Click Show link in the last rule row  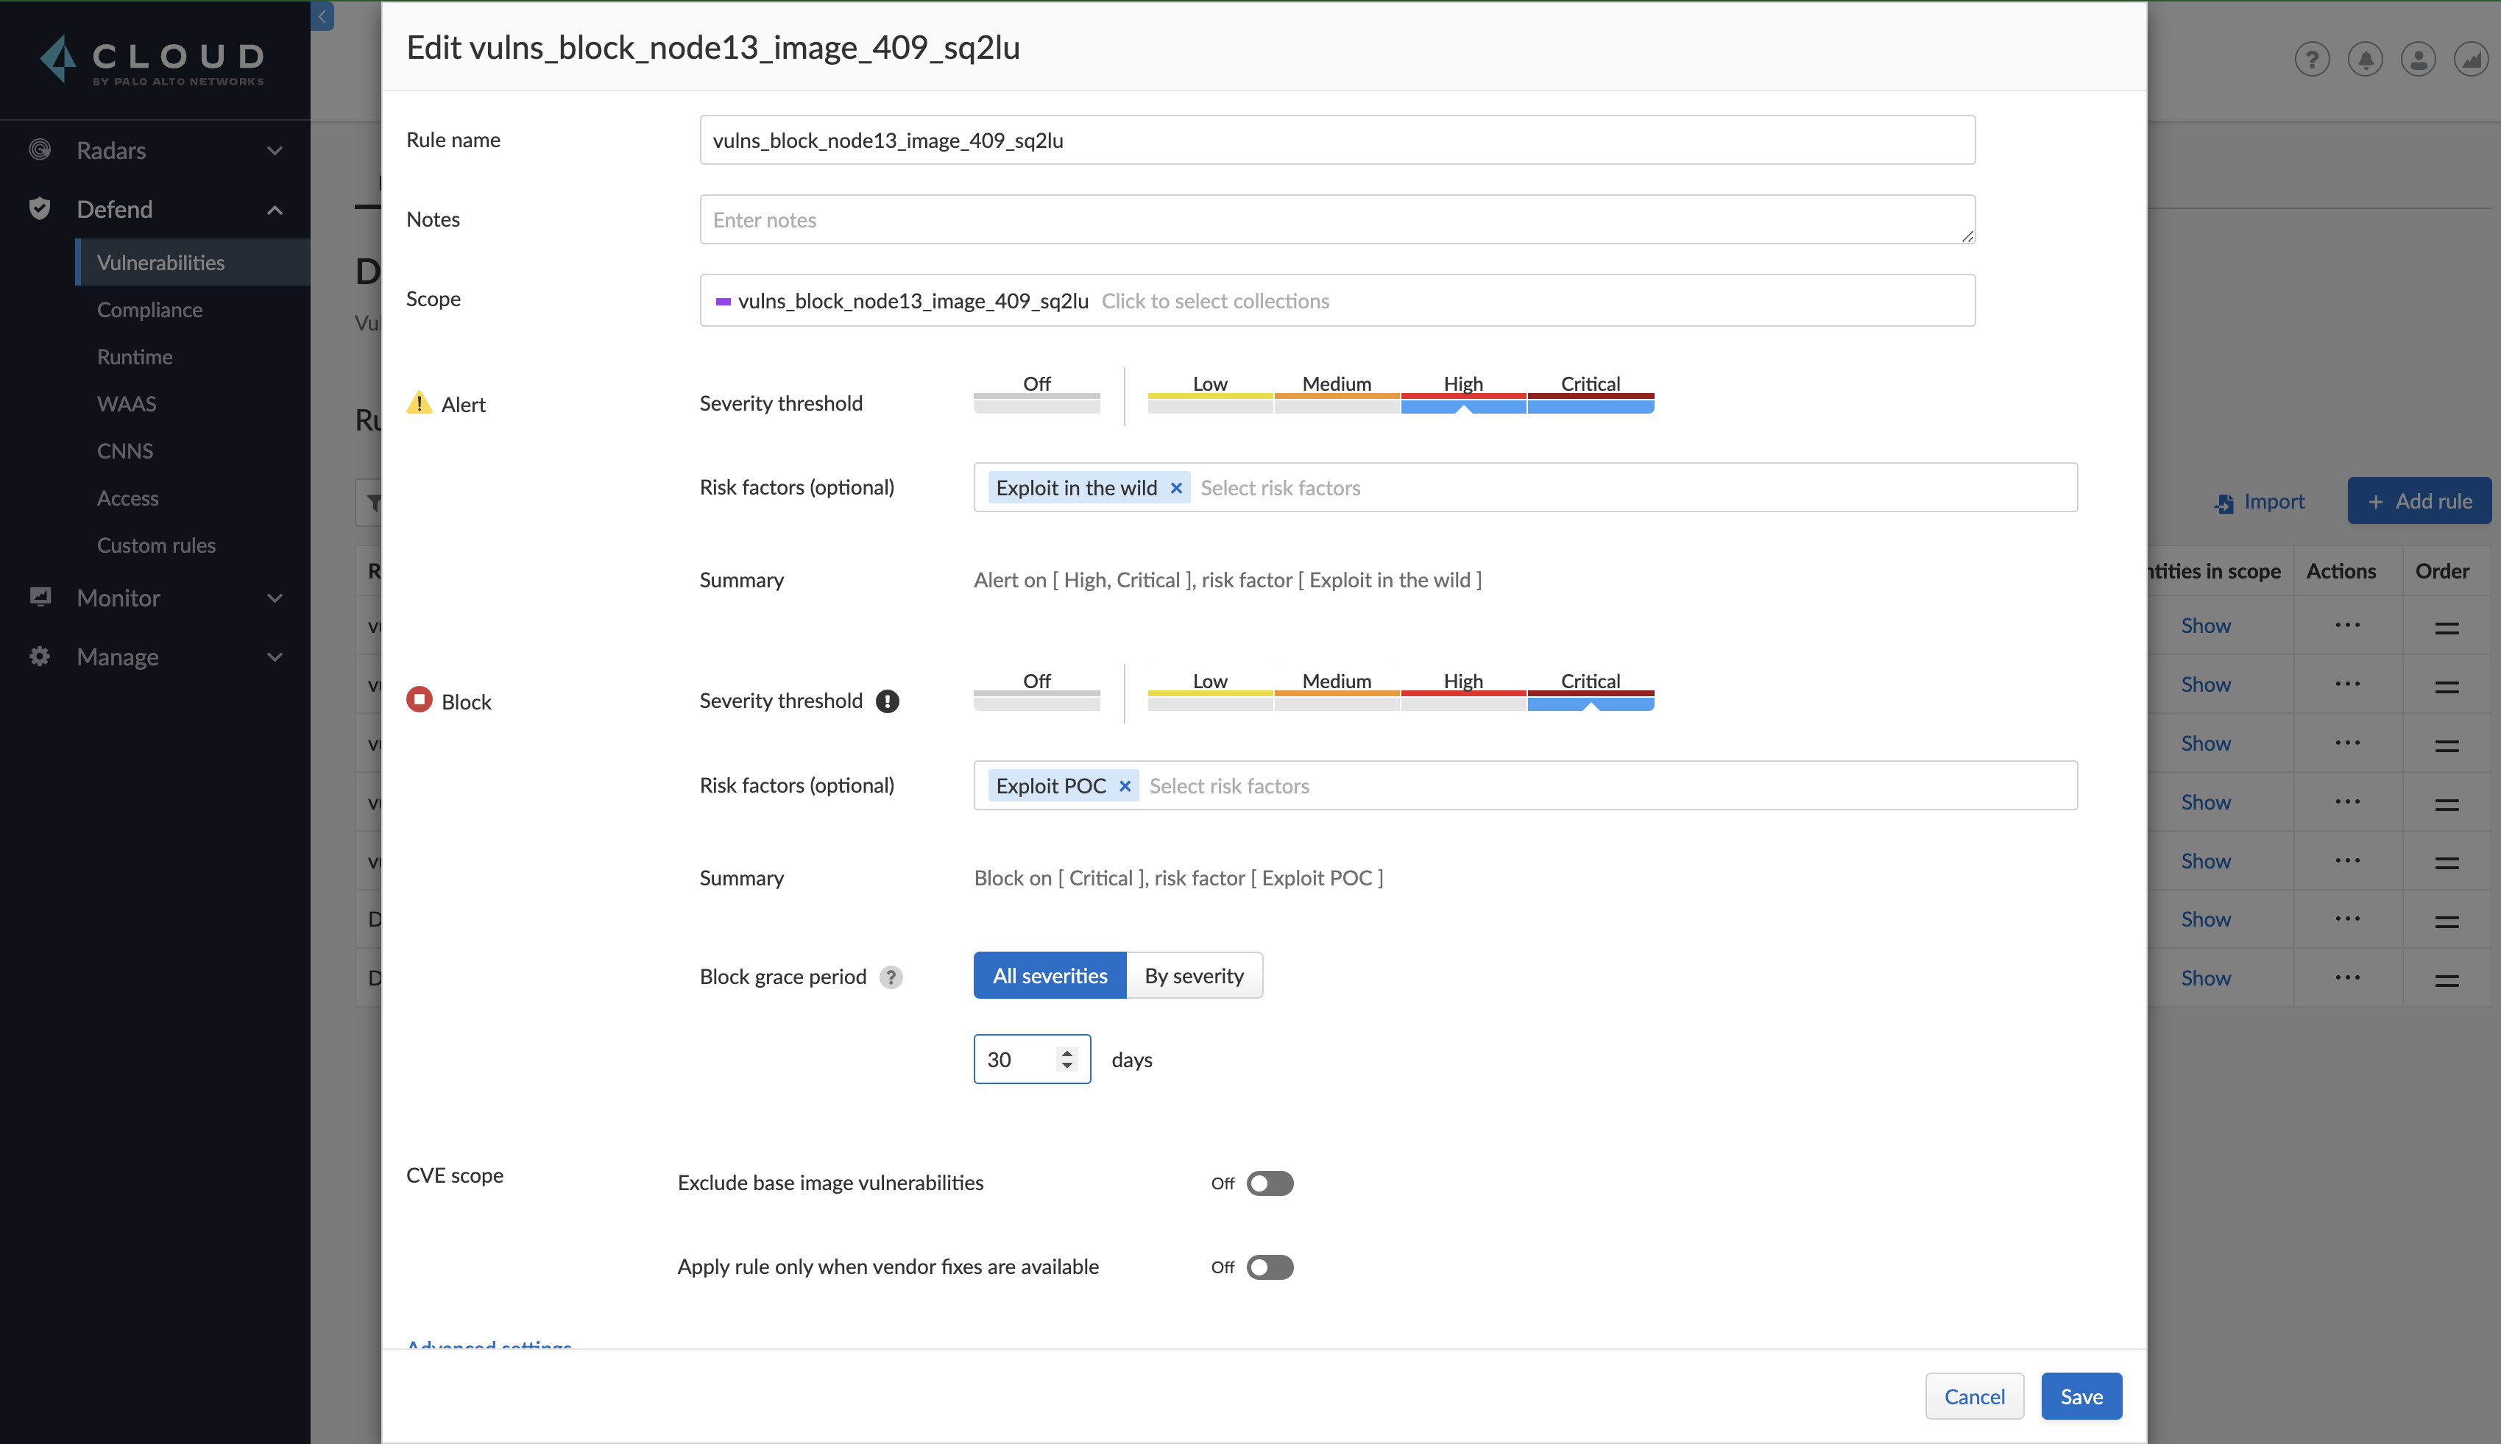point(2205,978)
